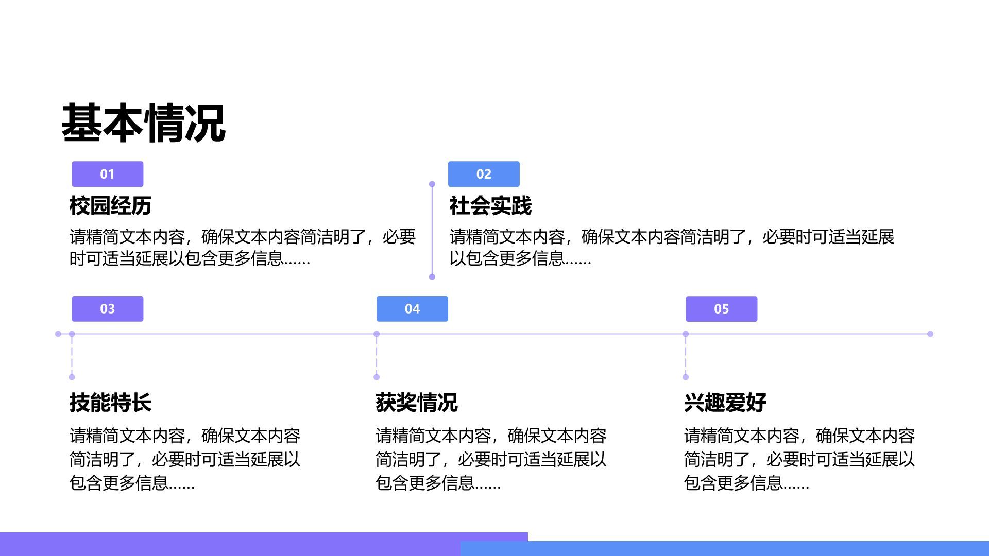989x556 pixels.
Task: Click the purple 01 number badge
Action: [x=107, y=174]
